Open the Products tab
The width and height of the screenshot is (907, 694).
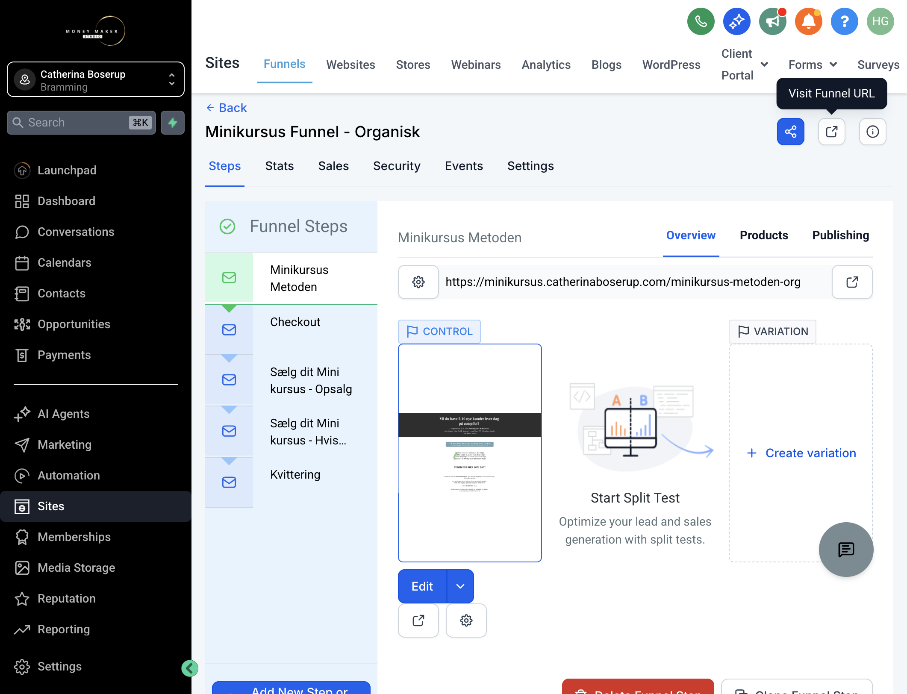(764, 235)
